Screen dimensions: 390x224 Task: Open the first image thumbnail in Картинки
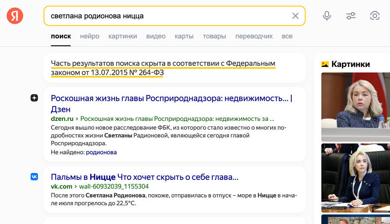[x=355, y=107]
